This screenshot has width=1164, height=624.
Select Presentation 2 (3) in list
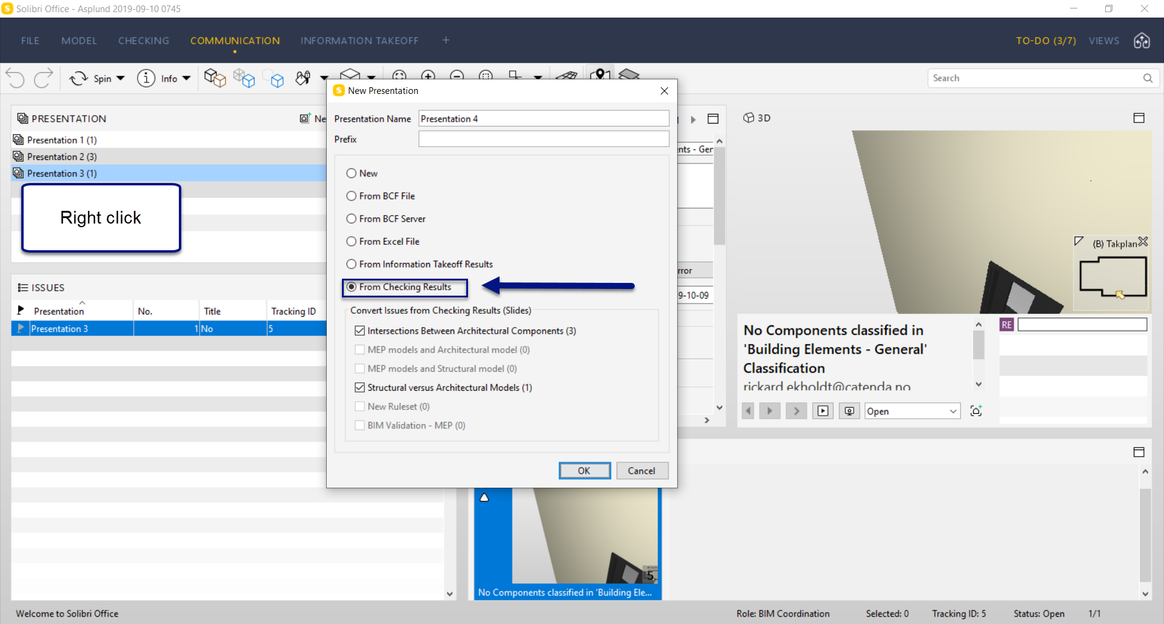pyautogui.click(x=169, y=156)
